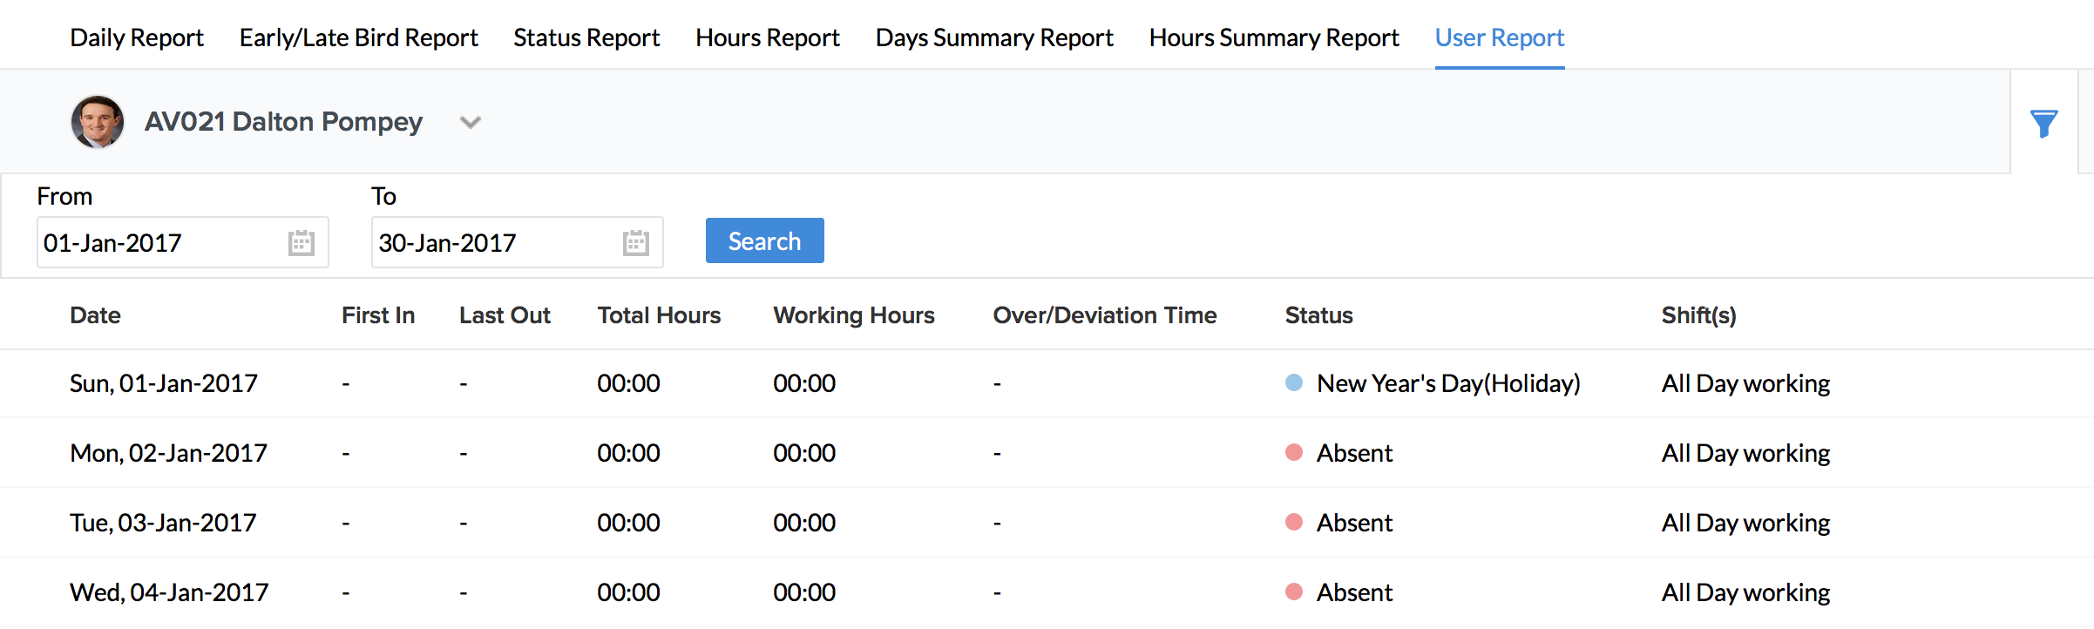Image resolution: width=2094 pixels, height=629 pixels.
Task: Select the Sun, 01-Jan-2017 row date
Action: (x=164, y=383)
